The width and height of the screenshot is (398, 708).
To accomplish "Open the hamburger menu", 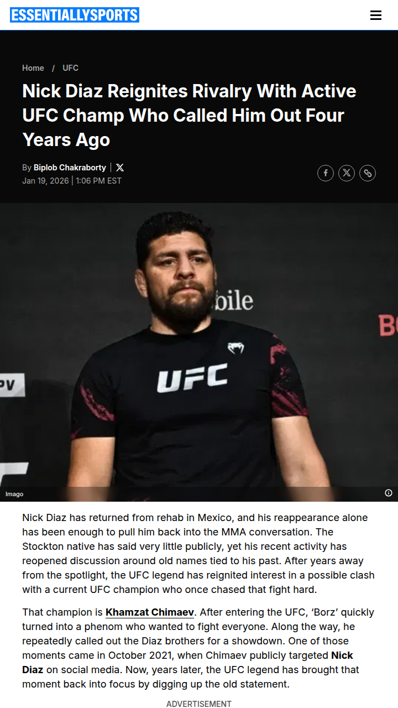I will (x=376, y=15).
